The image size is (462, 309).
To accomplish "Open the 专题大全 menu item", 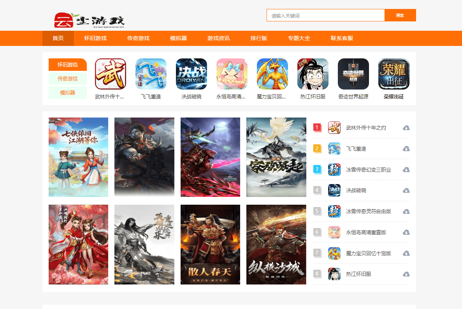I will [299, 38].
